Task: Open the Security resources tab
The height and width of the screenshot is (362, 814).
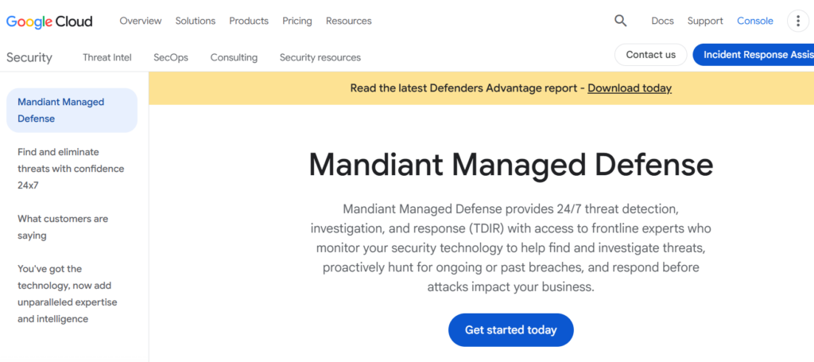Action: (x=320, y=57)
